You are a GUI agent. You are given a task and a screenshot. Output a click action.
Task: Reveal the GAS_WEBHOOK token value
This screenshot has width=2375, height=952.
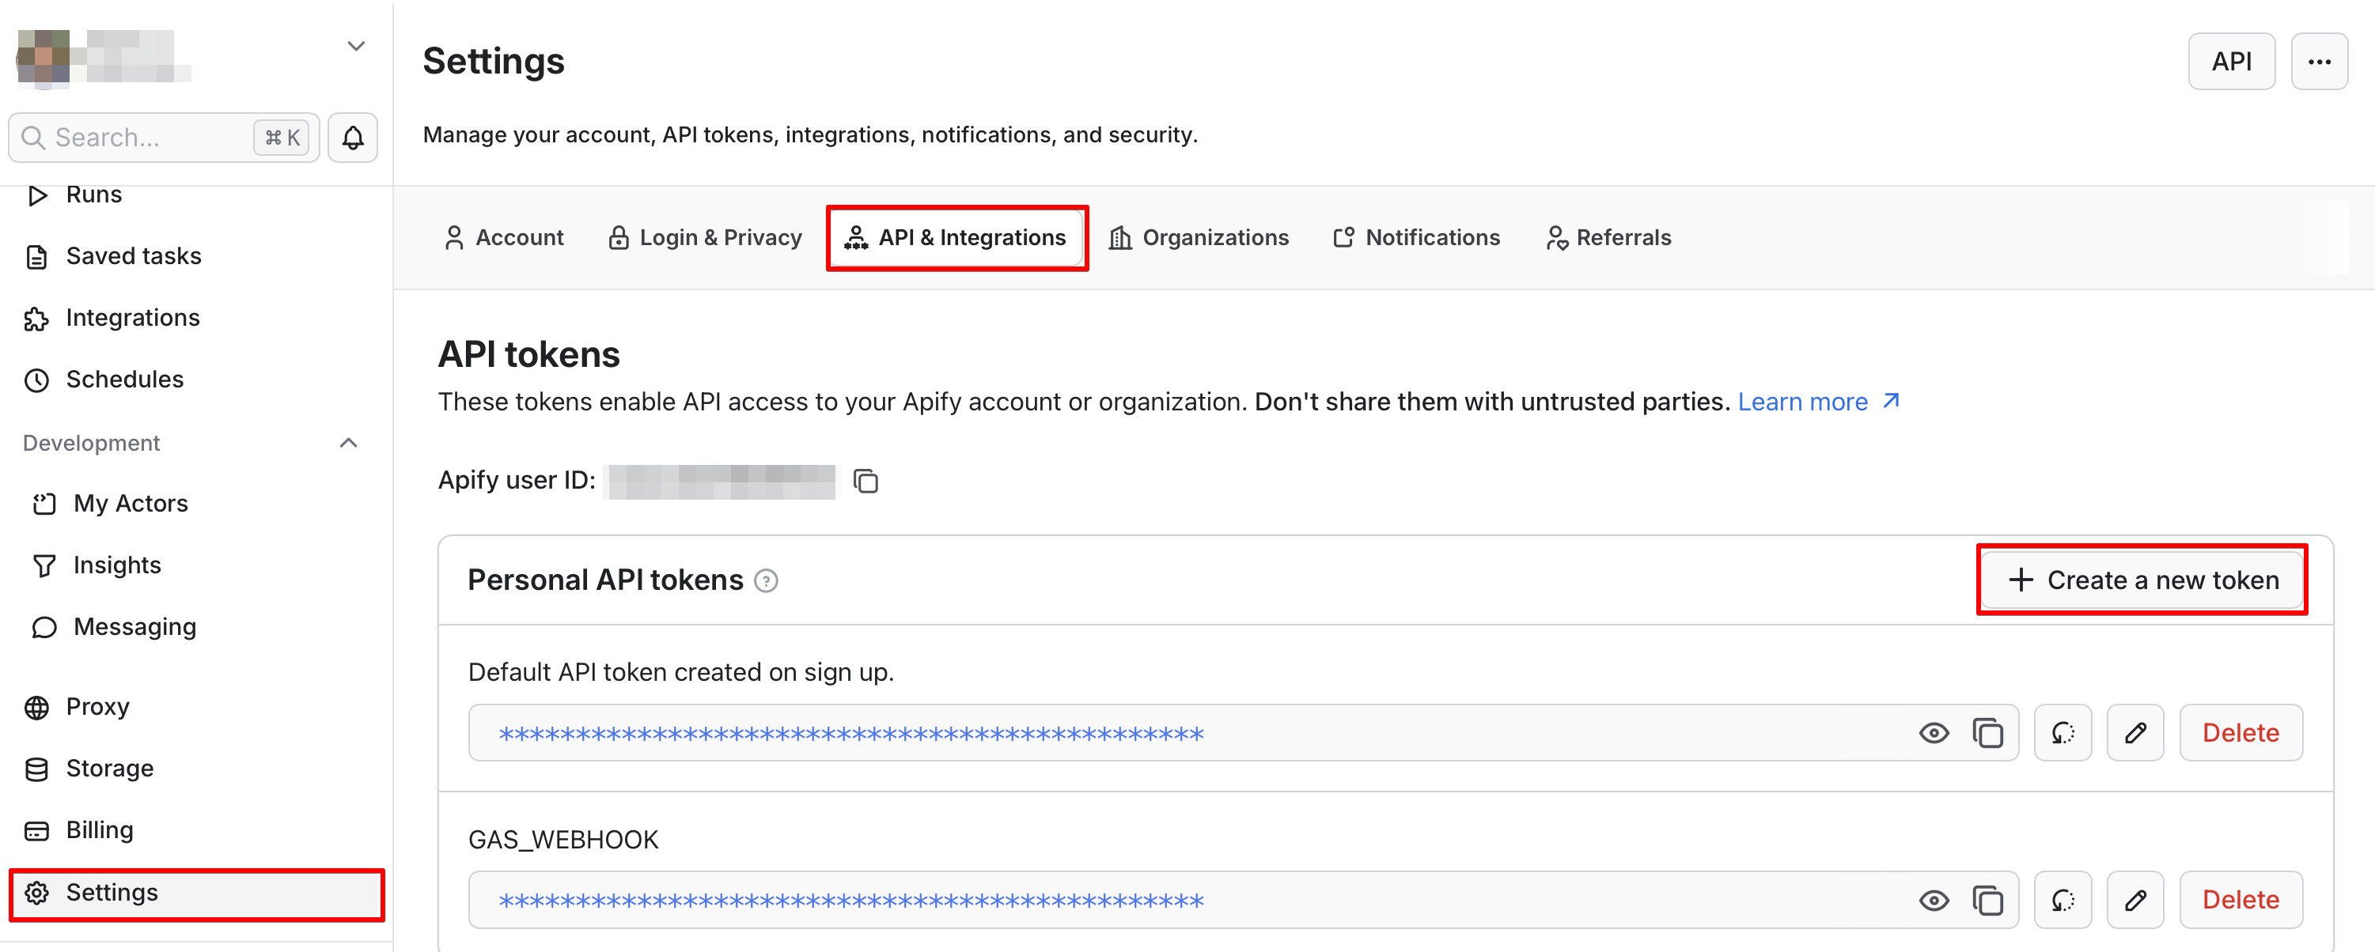pos(1934,901)
